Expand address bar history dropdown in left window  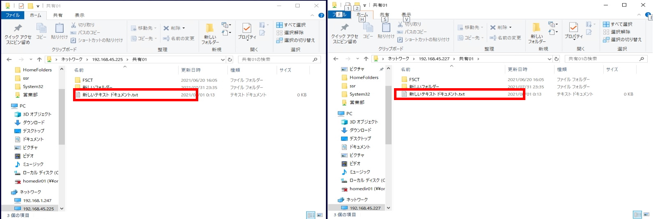223,59
